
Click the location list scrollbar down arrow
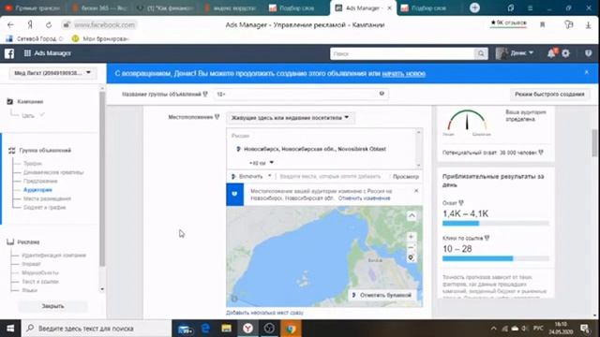coord(419,166)
